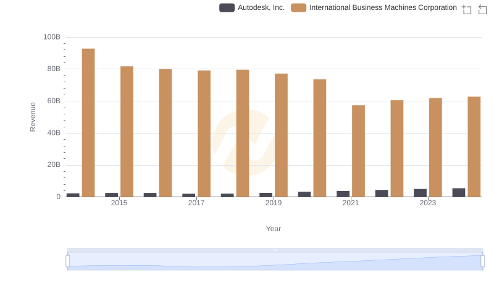
Task: Select the IBM bar for 2016
Action: click(165, 133)
